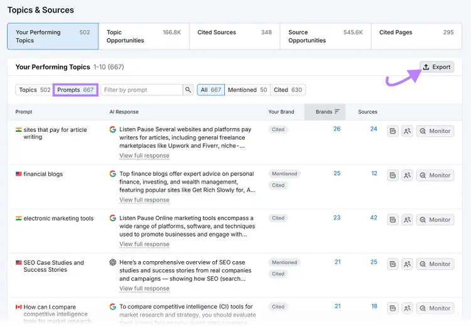Go to the Cited Pages tab
471x327 pixels.
click(416, 36)
